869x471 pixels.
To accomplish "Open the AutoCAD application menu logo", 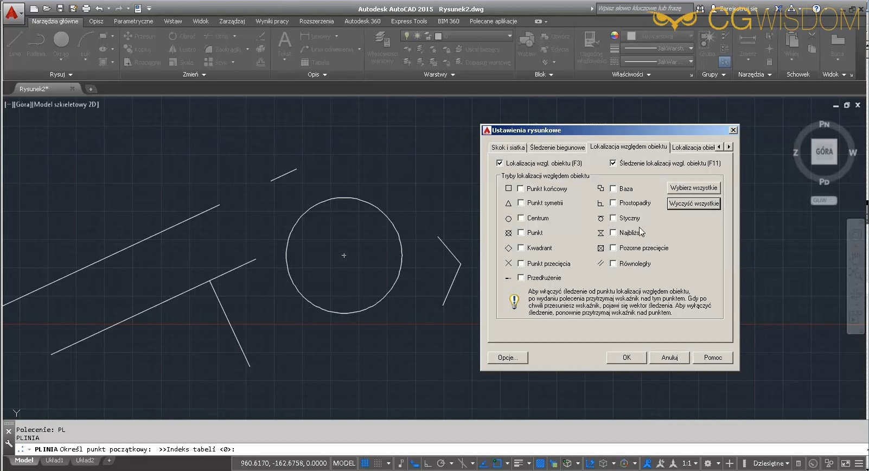I will coord(12,12).
